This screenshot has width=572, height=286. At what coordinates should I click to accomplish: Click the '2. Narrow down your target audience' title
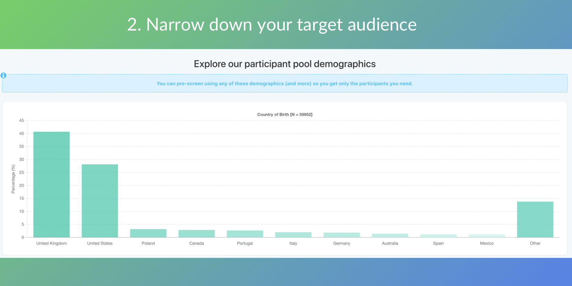click(272, 25)
